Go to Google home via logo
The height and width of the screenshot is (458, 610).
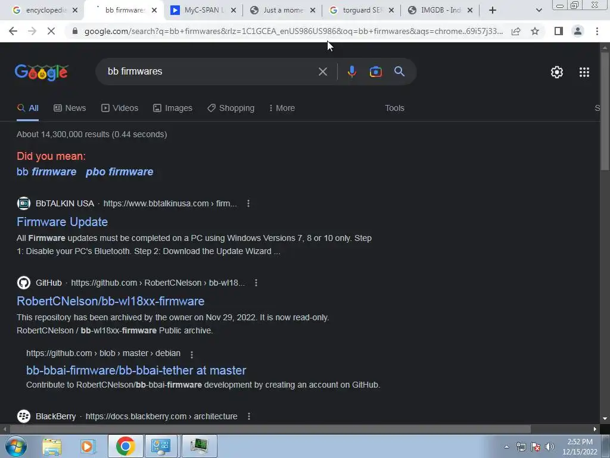point(42,72)
